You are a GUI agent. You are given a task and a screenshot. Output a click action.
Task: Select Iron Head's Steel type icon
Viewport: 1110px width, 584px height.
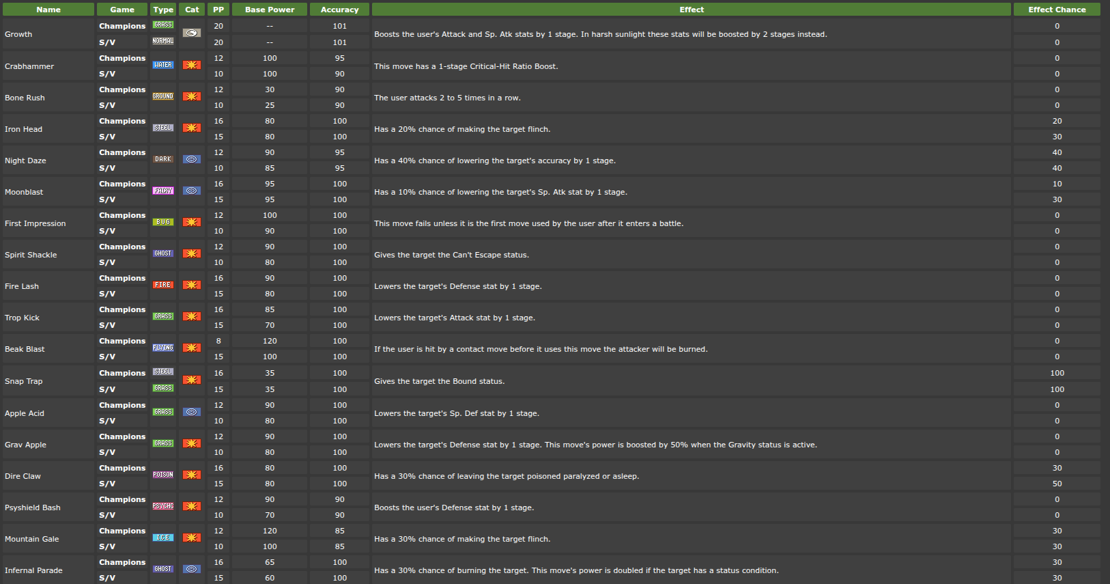click(x=163, y=128)
